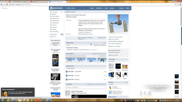Open the computer monitor member avatar
The image size is (182, 102).
111,75
